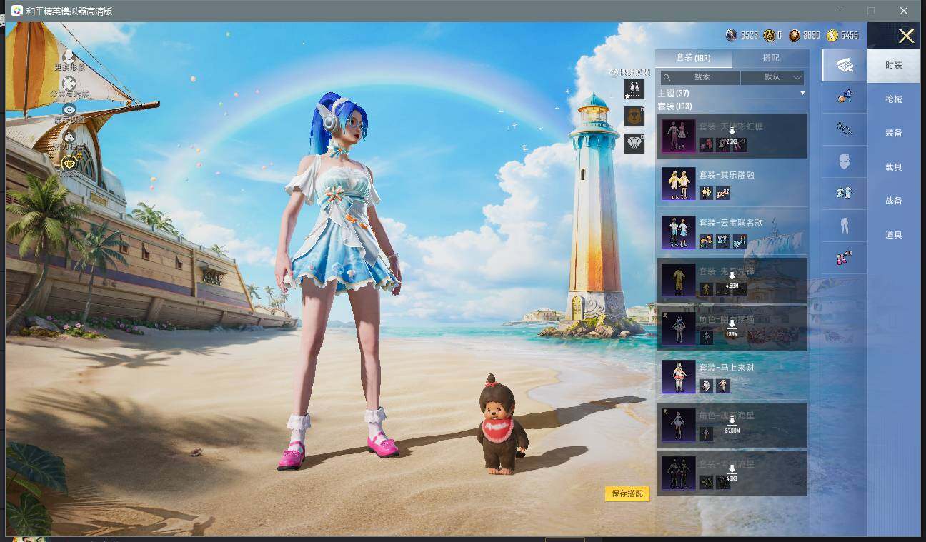Download the 57.09M character outfit
The height and width of the screenshot is (542, 926).
pyautogui.click(x=732, y=425)
